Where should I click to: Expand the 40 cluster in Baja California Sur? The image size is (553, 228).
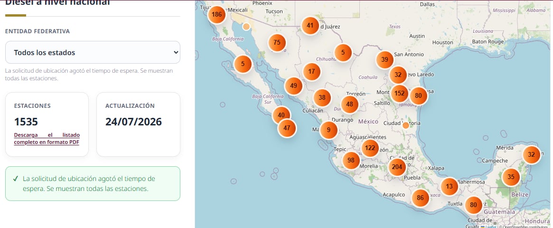coord(281,115)
